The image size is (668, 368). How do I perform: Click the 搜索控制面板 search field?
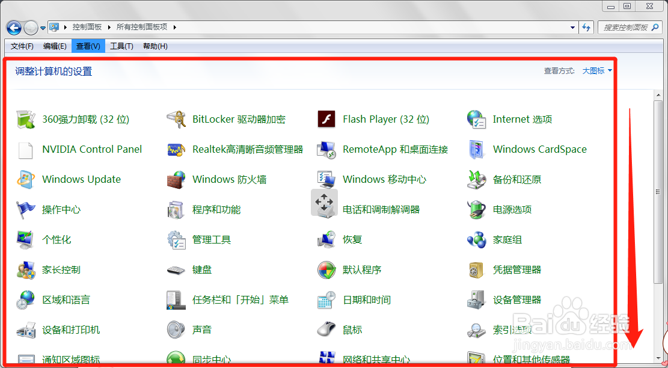tap(630, 27)
